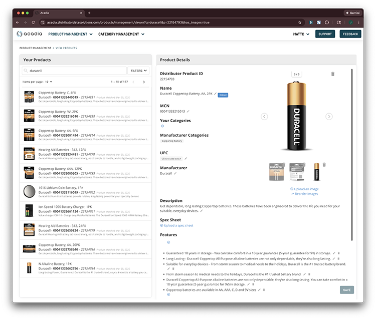
Task: Delete the third thumbnail battery image
Action: point(324,165)
